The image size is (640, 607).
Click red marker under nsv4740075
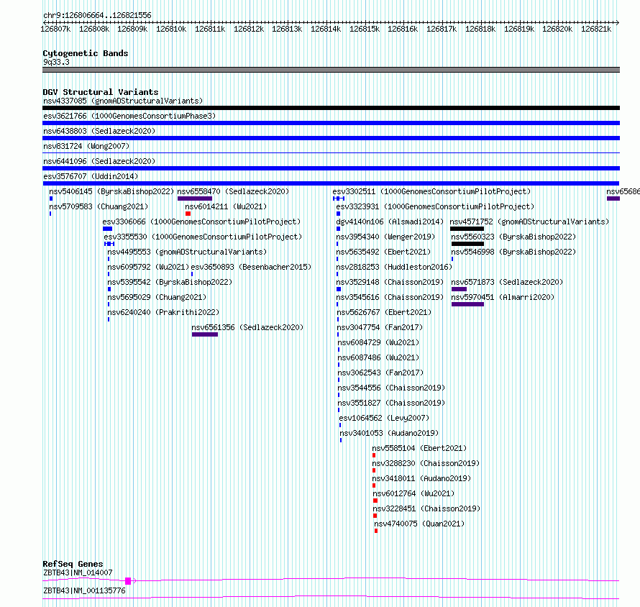tap(376, 531)
